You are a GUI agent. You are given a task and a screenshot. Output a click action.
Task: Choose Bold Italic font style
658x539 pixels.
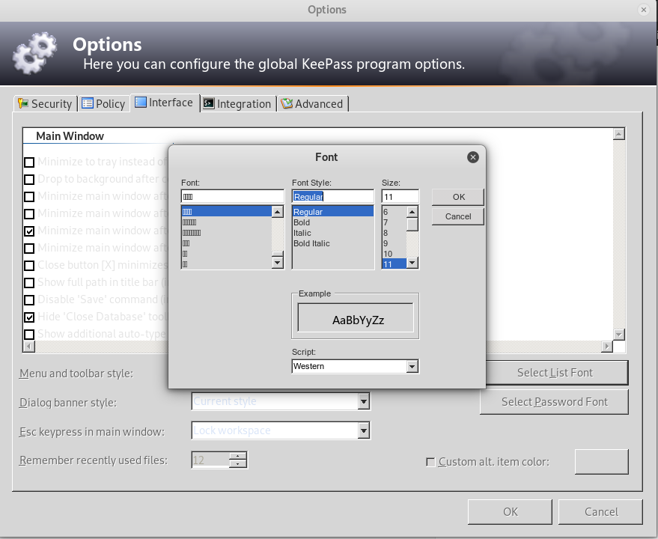pyautogui.click(x=333, y=243)
